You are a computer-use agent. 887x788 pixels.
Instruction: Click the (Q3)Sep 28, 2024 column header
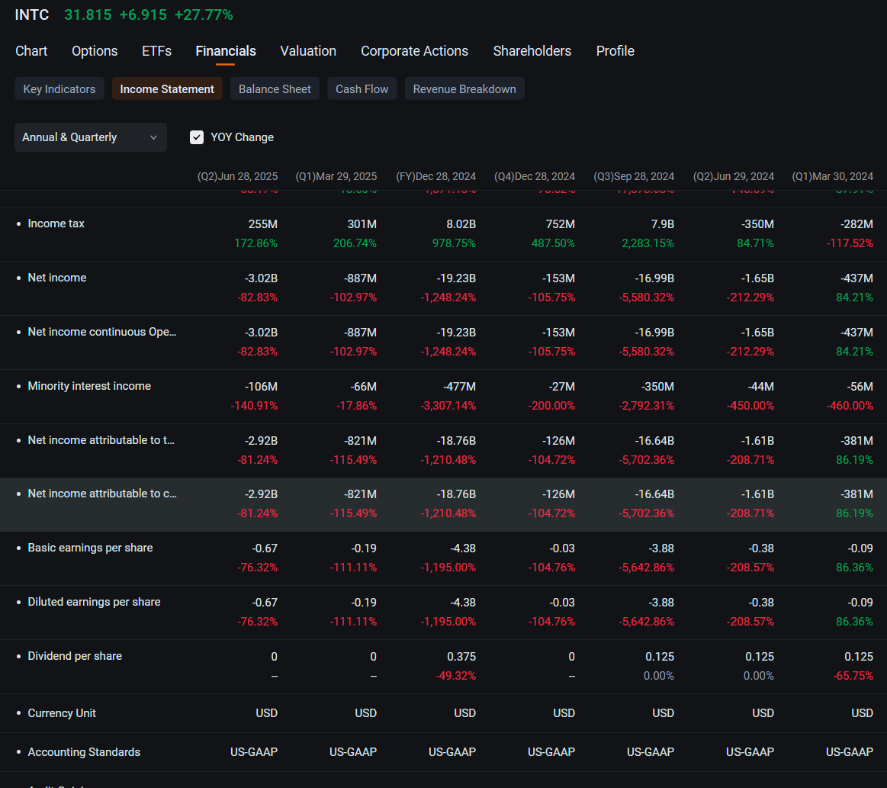click(634, 176)
